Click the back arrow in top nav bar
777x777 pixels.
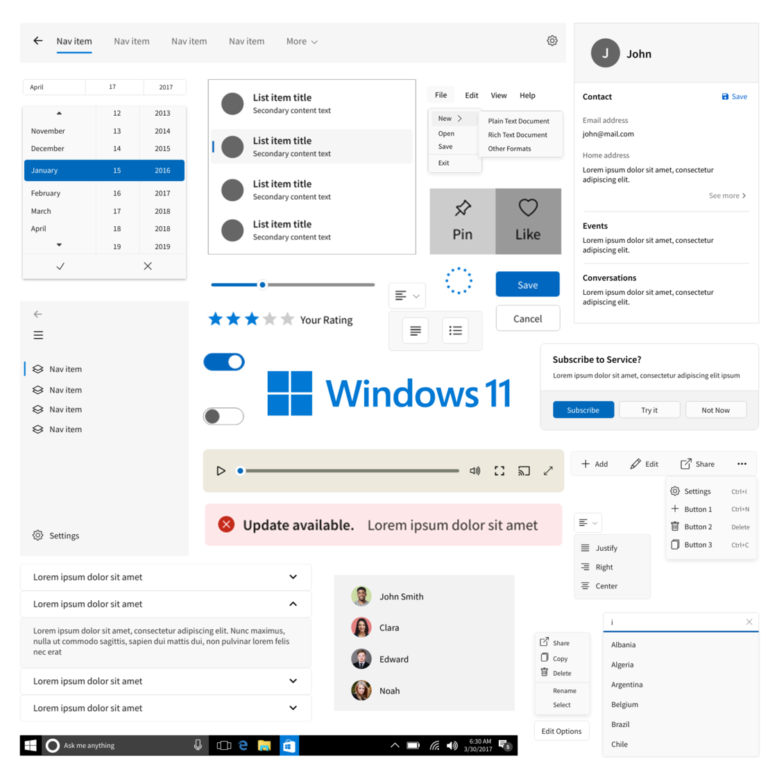[x=37, y=41]
